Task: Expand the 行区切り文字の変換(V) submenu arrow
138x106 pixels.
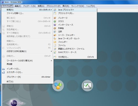Action: point(51,51)
